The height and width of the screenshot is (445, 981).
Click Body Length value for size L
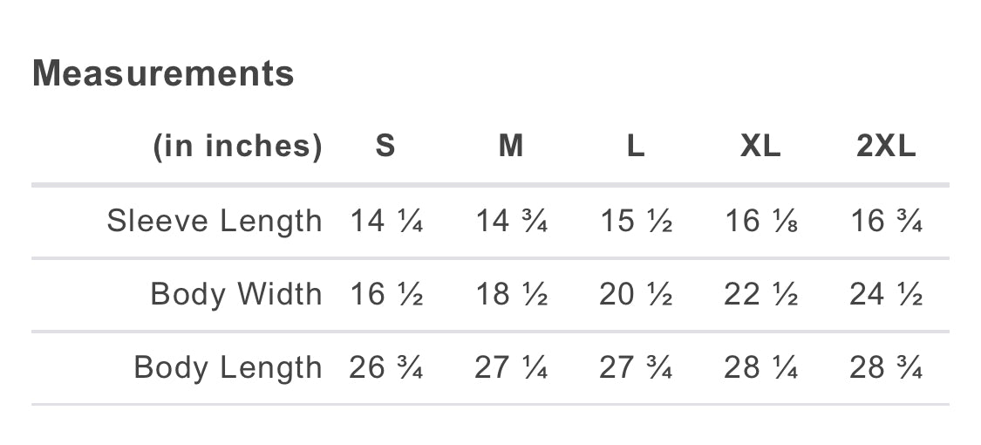636,367
